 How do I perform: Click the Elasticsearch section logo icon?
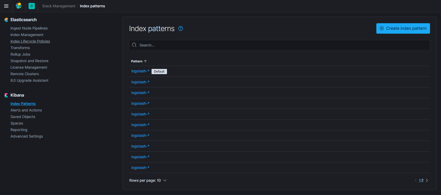[x=6, y=20]
